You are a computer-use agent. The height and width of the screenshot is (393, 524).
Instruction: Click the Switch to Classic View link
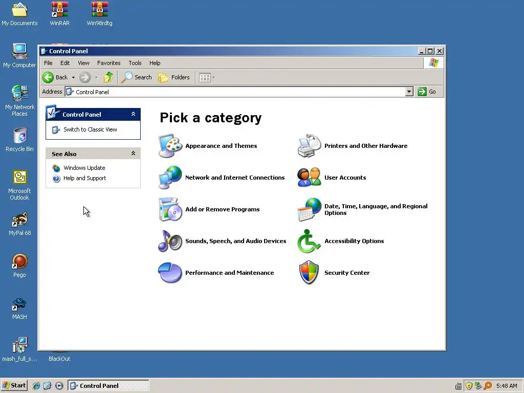(90, 129)
